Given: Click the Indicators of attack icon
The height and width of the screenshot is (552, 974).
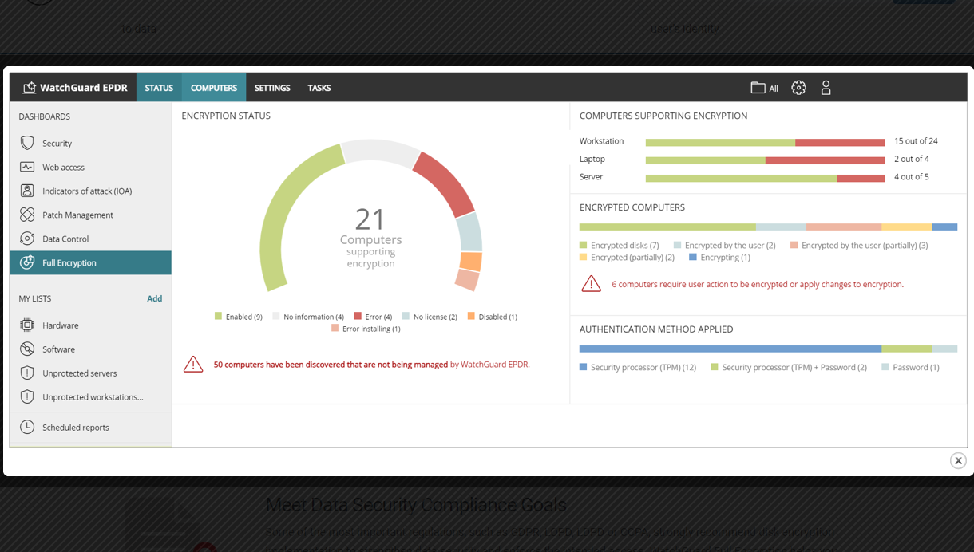Looking at the screenshot, I should [27, 191].
